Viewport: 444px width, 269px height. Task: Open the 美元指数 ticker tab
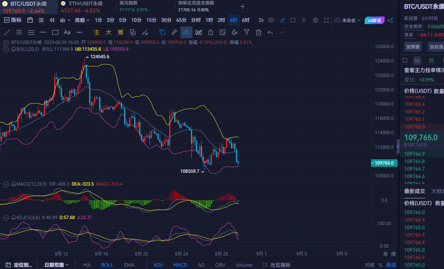133,6
